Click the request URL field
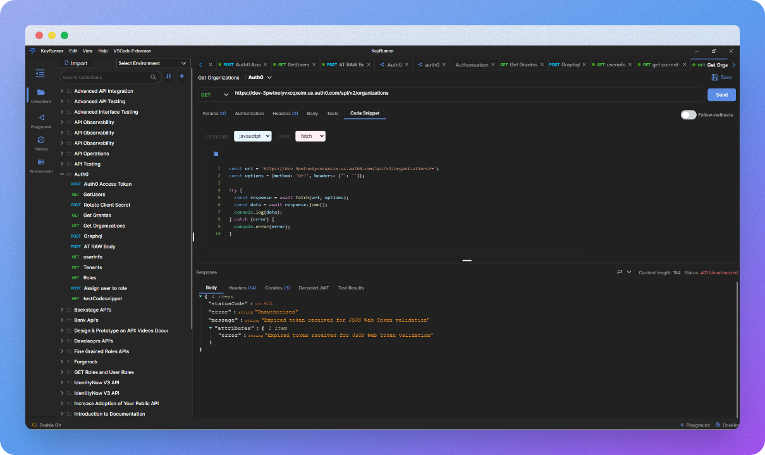This screenshot has width=765, height=455. 468,94
